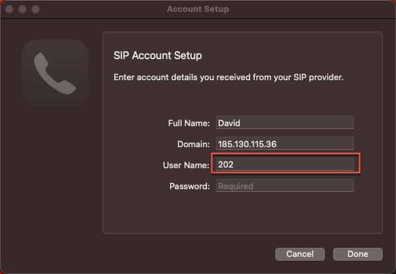Screen dimensions: 396x274
Task: Click the SIP provider instruction text
Action: tap(229, 77)
